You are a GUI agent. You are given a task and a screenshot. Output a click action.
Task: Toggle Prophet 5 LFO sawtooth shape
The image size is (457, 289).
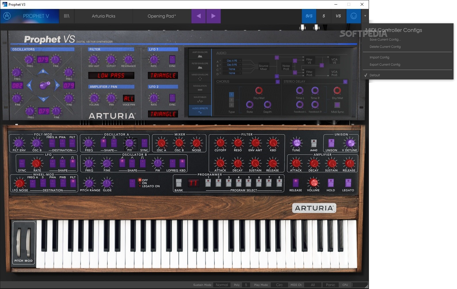pos(52,163)
